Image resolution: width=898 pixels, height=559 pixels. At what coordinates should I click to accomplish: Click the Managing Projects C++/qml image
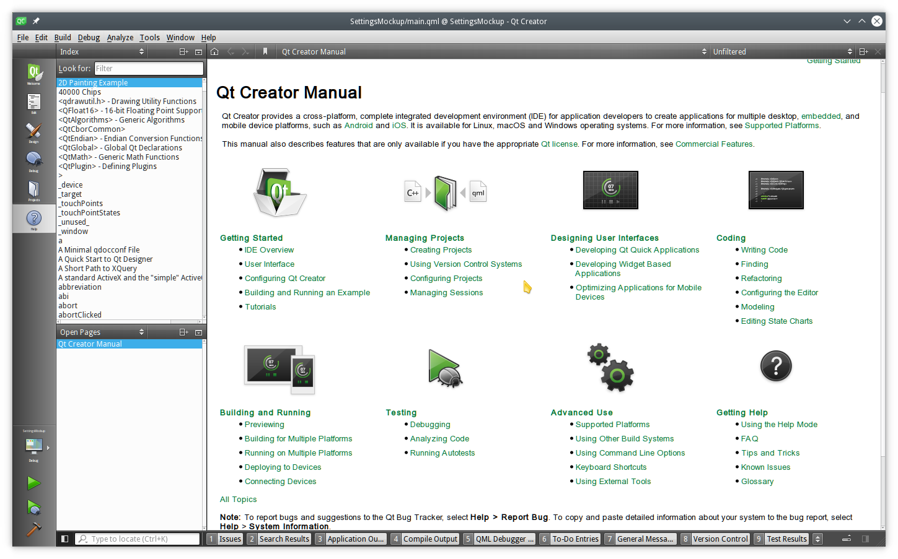[445, 193]
